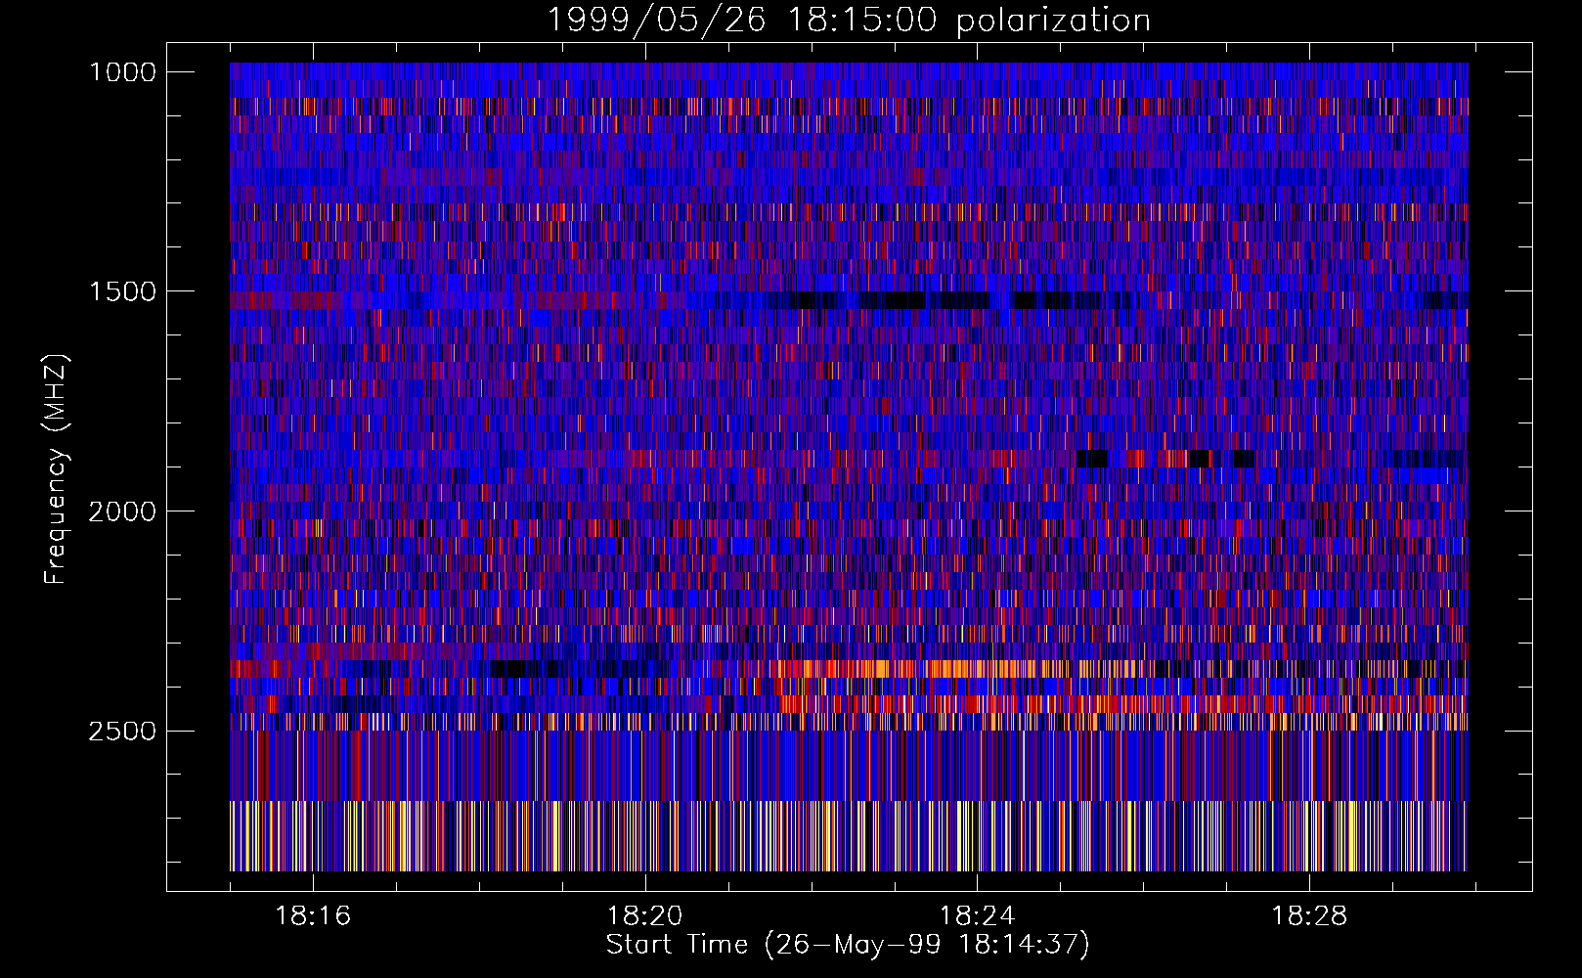This screenshot has height=978, width=1582.
Task: Click the 'Frequency (MHZ)' axis title
Action: point(57,468)
